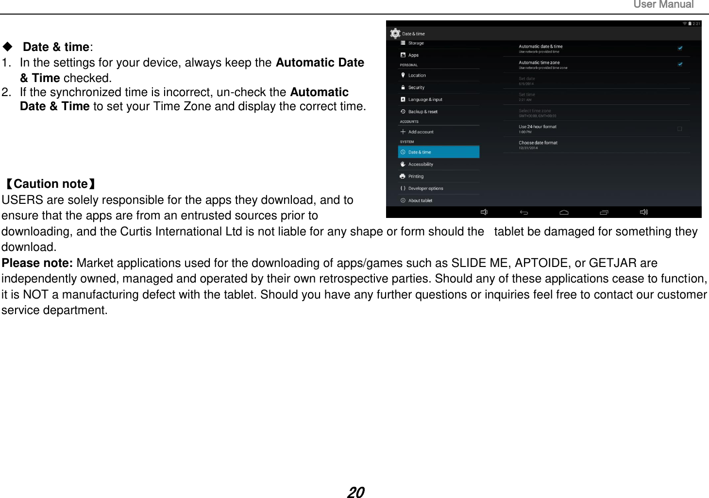Tap the Language & input letter icon
Image resolution: width=709 pixels, height=498 pixels.
[403, 100]
